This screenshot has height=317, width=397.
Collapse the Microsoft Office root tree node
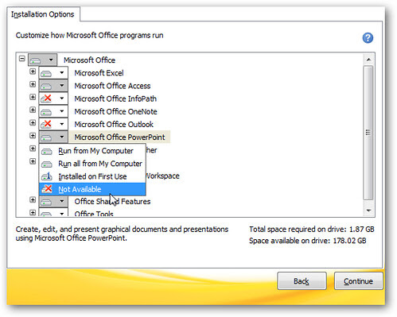(x=22, y=59)
